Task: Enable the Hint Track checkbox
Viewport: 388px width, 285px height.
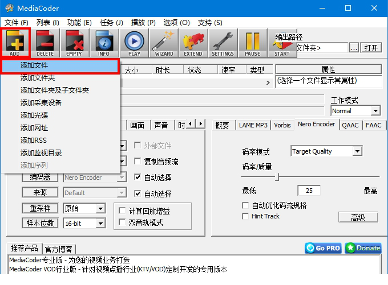Action: (x=245, y=216)
